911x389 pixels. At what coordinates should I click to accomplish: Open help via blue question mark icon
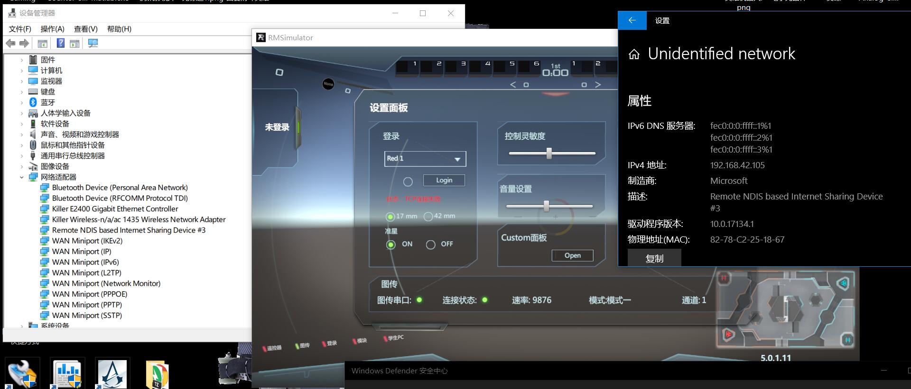(60, 43)
